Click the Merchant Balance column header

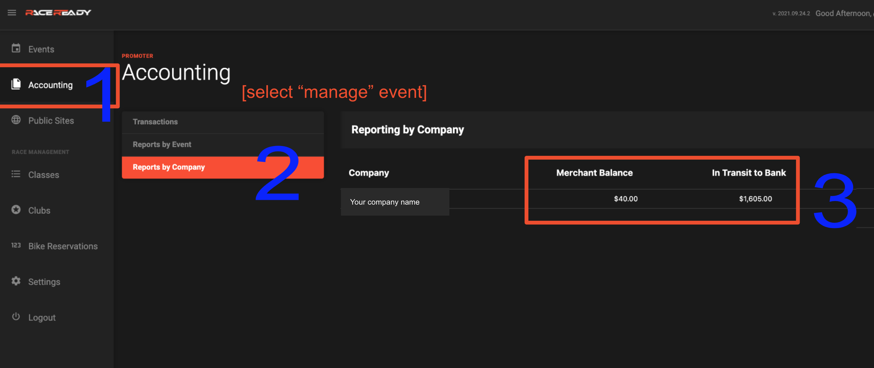click(594, 173)
